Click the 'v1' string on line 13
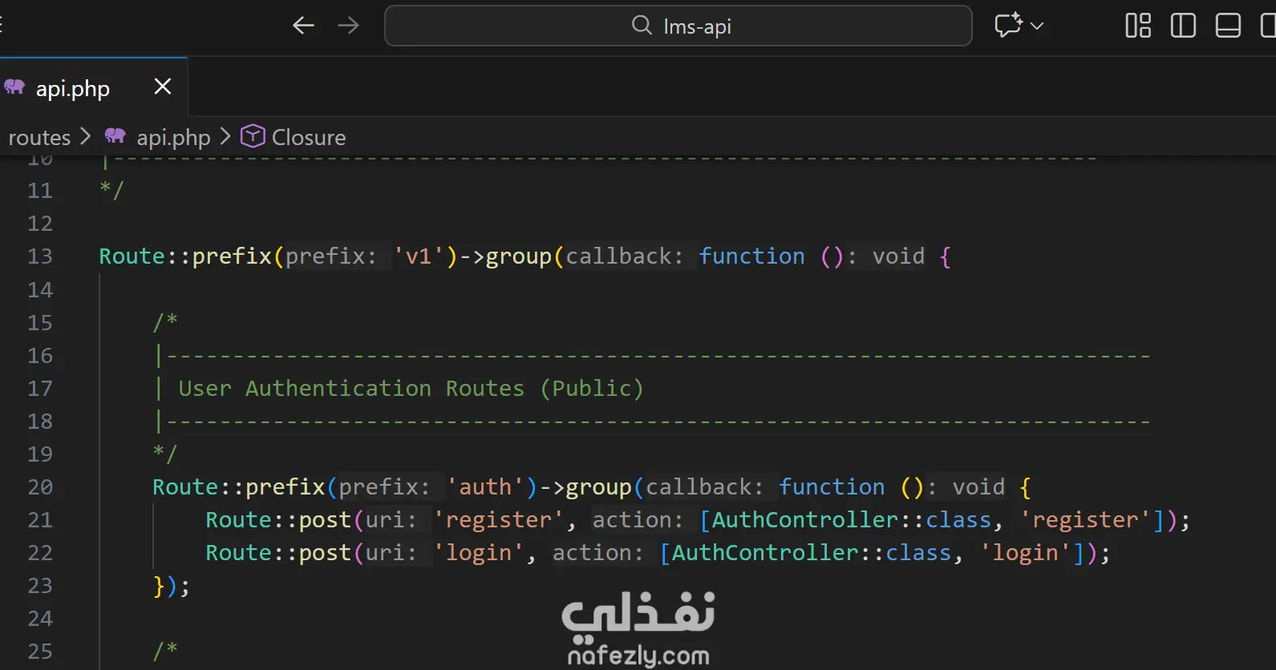This screenshot has height=670, width=1276. click(x=419, y=256)
